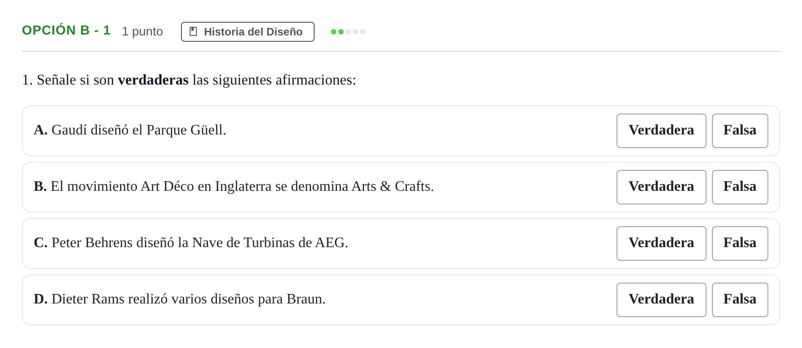The image size is (802, 348).
Task: Mark statement A about Gaudí as Falsa
Action: pyautogui.click(x=740, y=131)
